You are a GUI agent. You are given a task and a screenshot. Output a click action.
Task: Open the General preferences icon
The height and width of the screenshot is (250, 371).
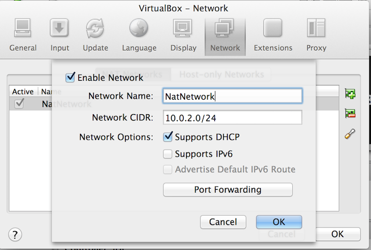(23, 28)
